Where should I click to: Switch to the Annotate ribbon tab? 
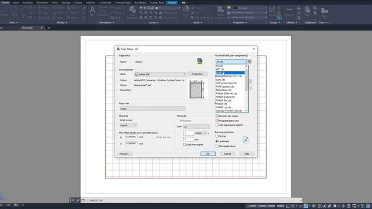pyautogui.click(x=27, y=2)
